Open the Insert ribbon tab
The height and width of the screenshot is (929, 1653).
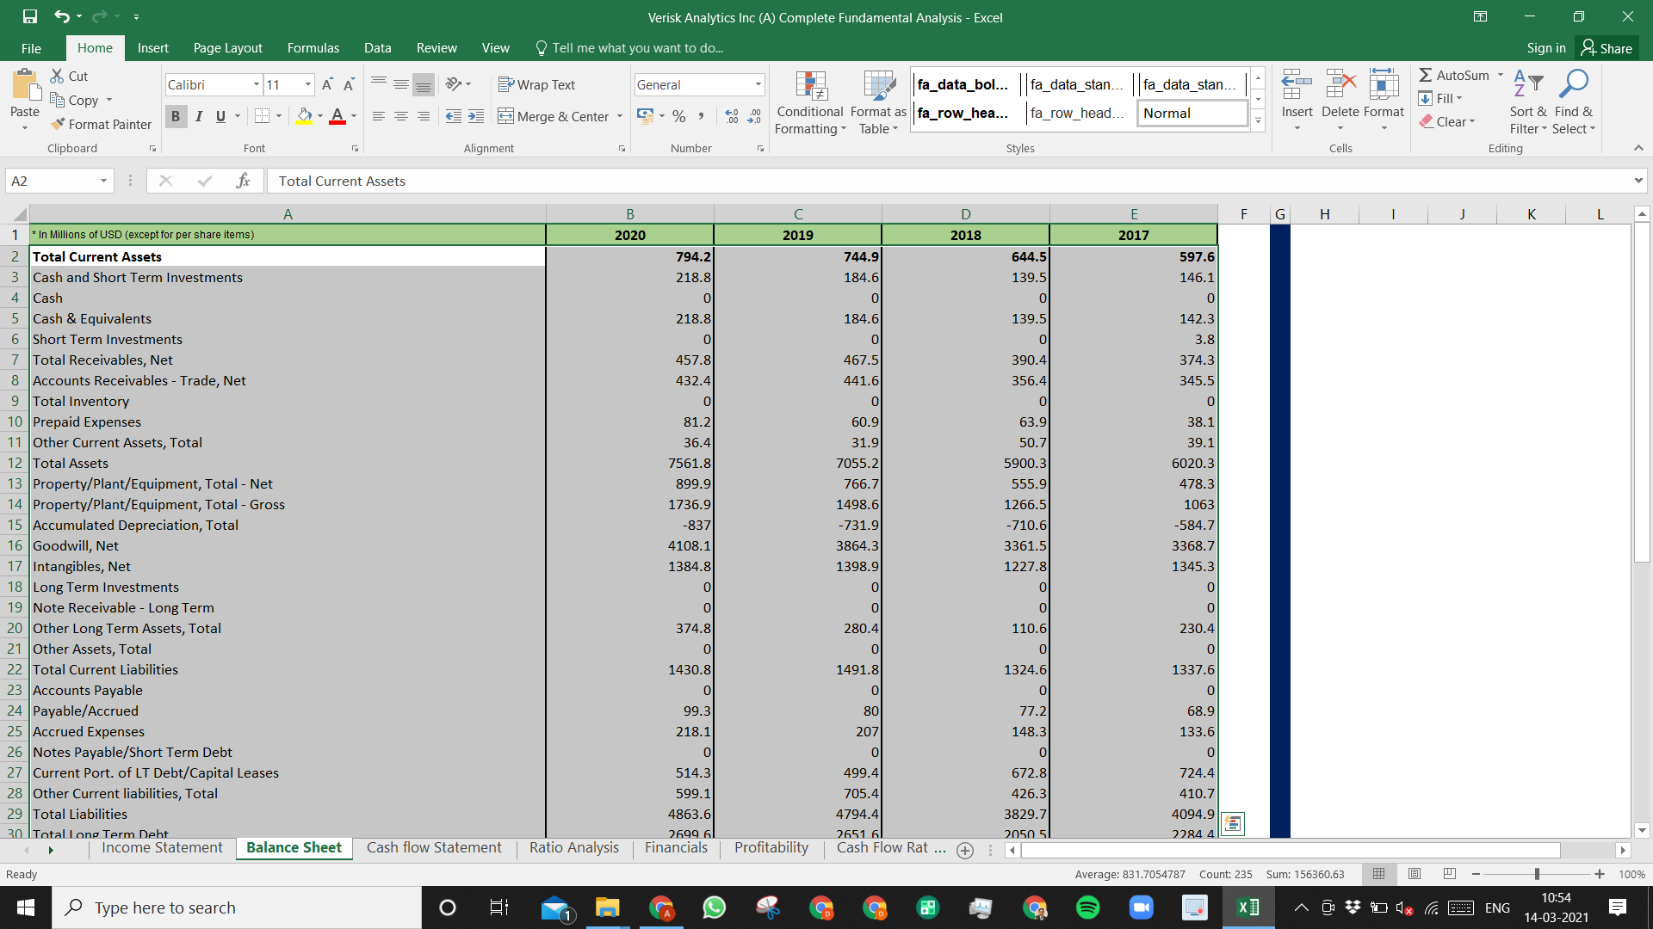[x=152, y=48]
